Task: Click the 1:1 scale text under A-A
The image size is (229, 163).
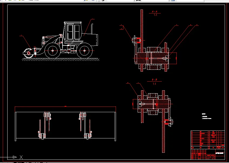Action: point(155,15)
